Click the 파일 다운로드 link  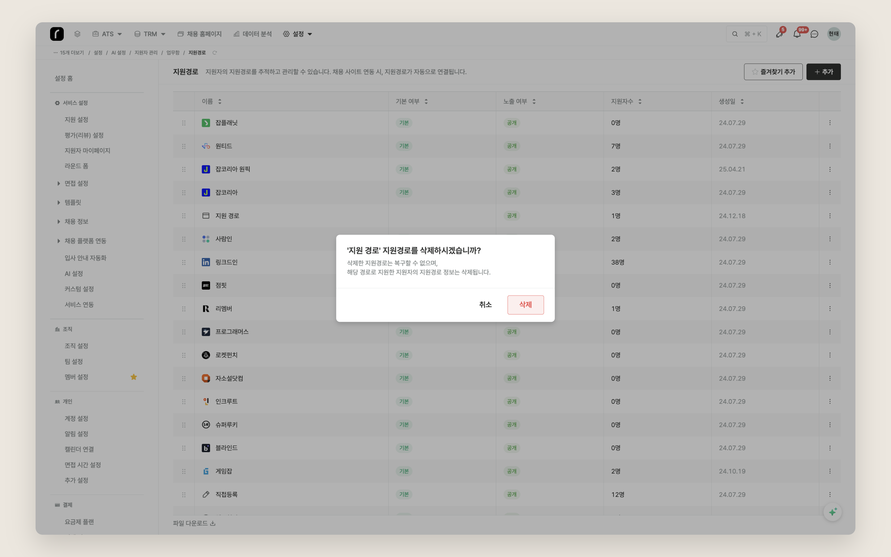click(x=194, y=523)
